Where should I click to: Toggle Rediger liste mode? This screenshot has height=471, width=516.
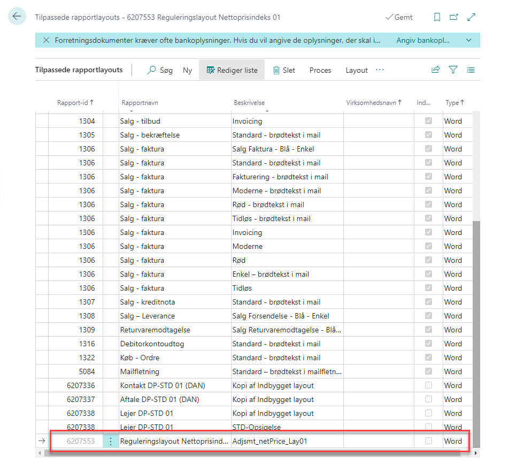click(232, 70)
